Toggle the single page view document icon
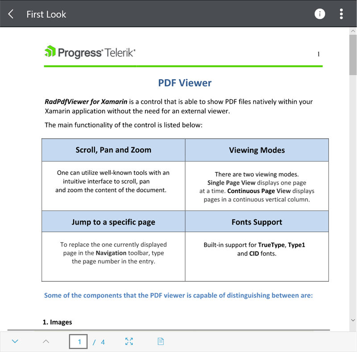Image resolution: width=357 pixels, height=352 pixels. click(x=161, y=341)
